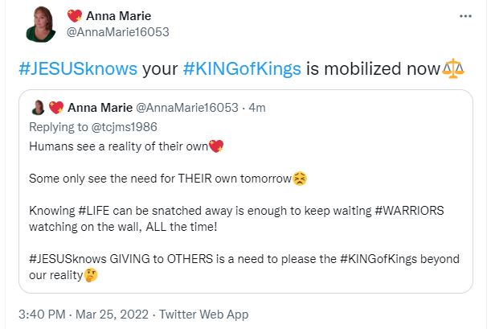Open the three-dot more options menu
491x329 pixels.
pyautogui.click(x=465, y=16)
